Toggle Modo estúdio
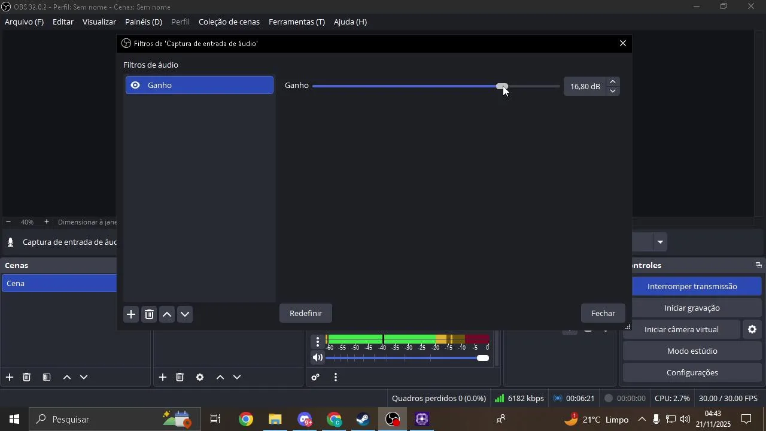766x431 pixels. pyautogui.click(x=692, y=351)
